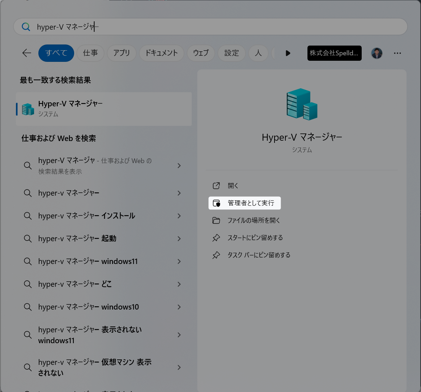Click search icon beside windows10 suggestion

[27, 307]
